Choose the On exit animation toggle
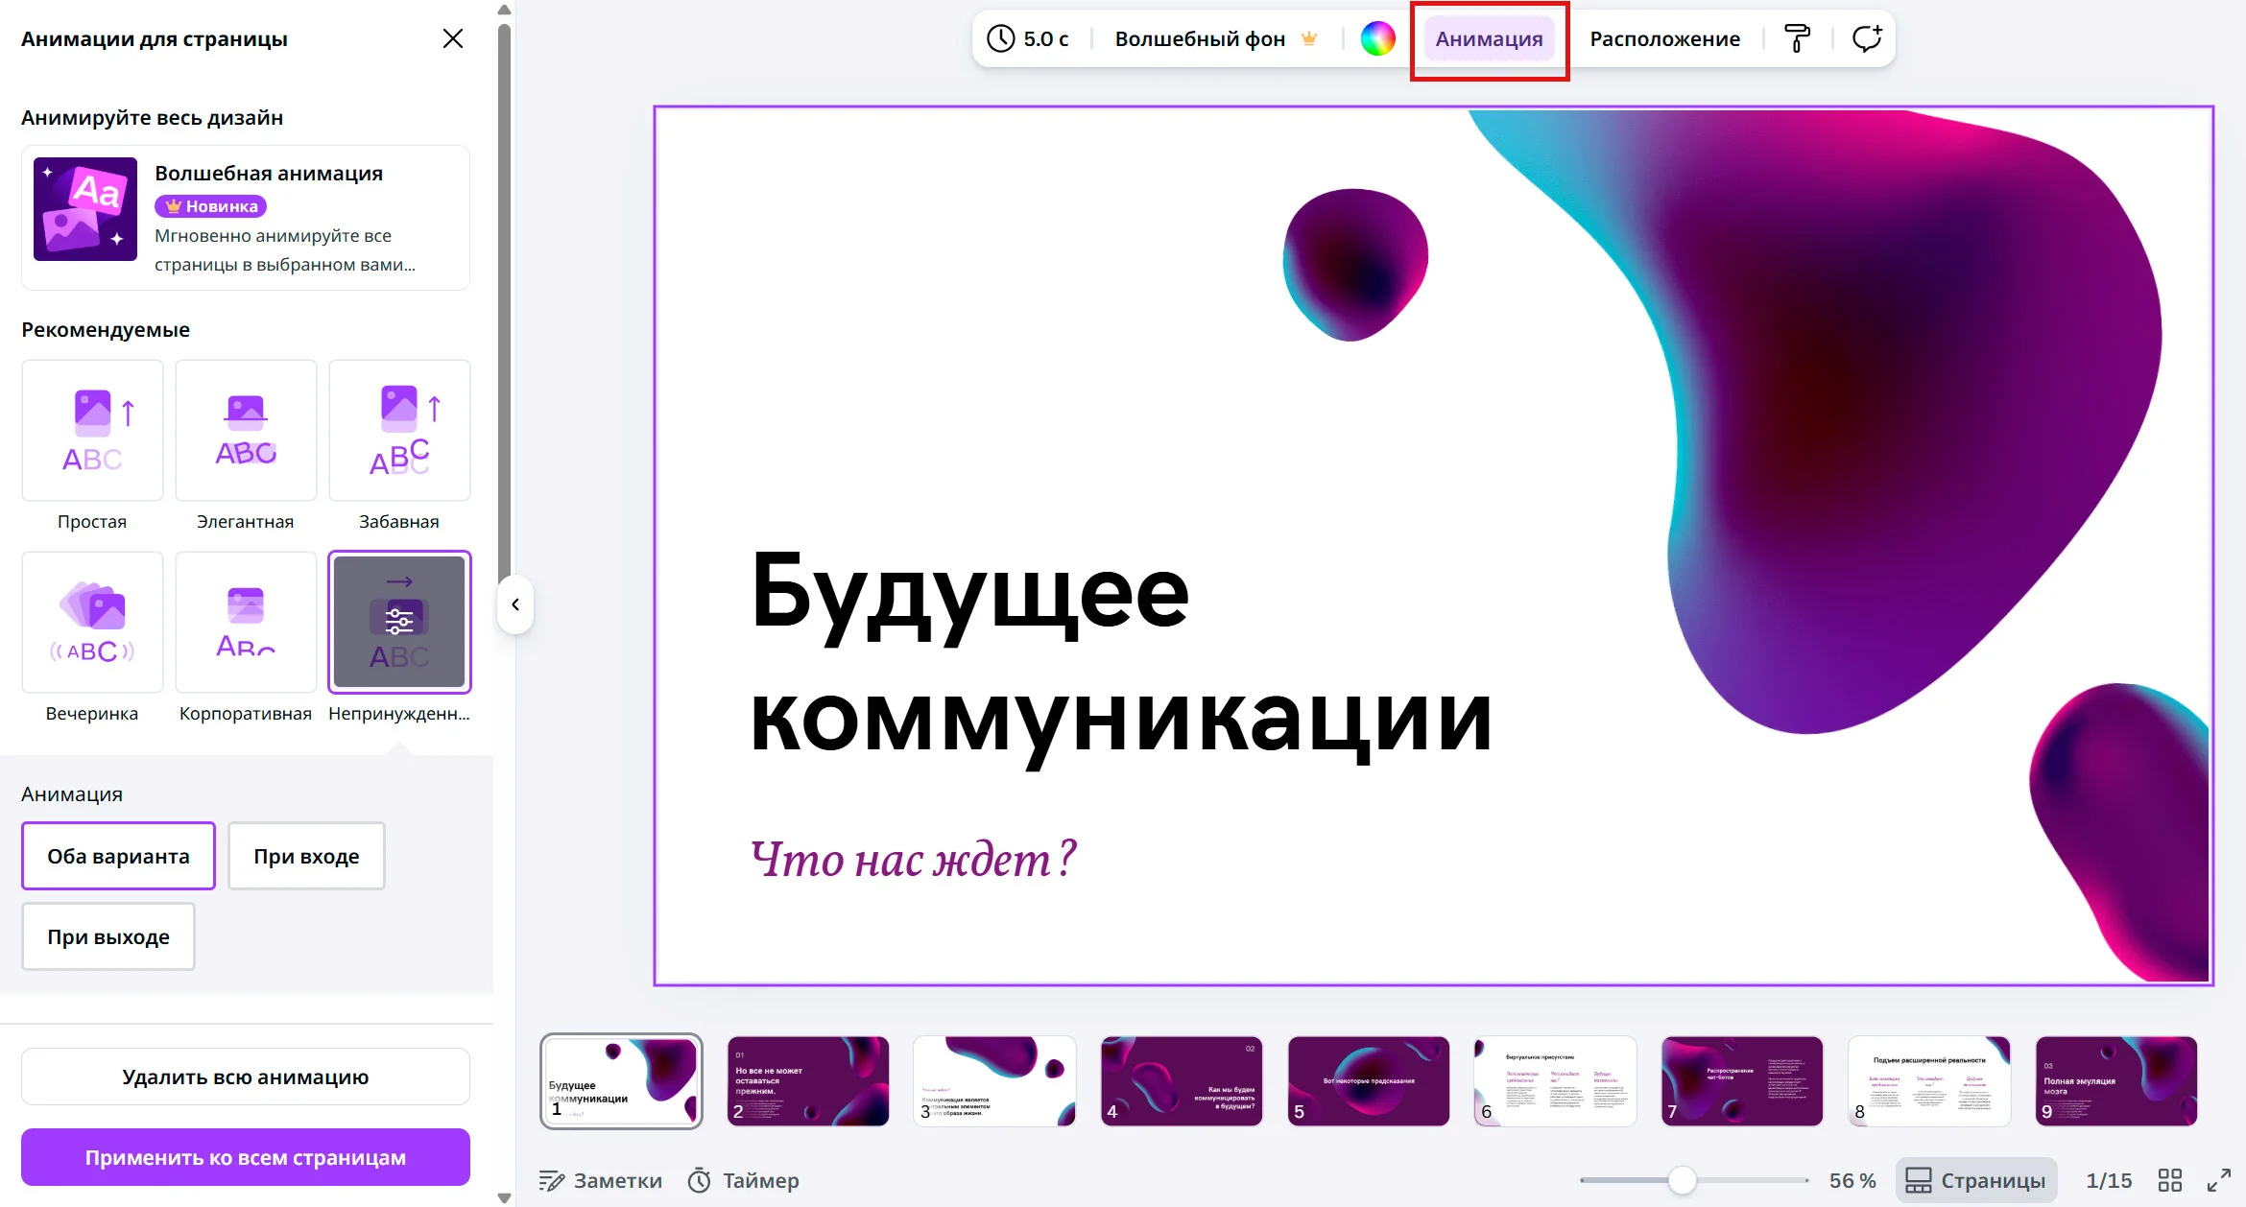The height and width of the screenshot is (1207, 2246). [108, 936]
